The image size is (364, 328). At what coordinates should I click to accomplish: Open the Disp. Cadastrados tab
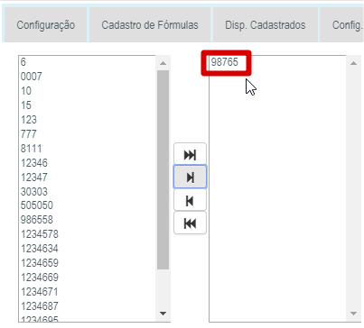[x=266, y=25]
